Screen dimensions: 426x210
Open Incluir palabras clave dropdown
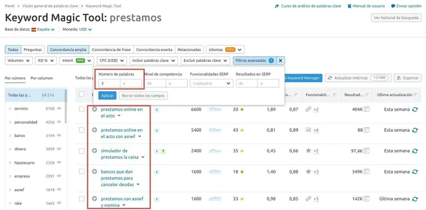(154, 61)
